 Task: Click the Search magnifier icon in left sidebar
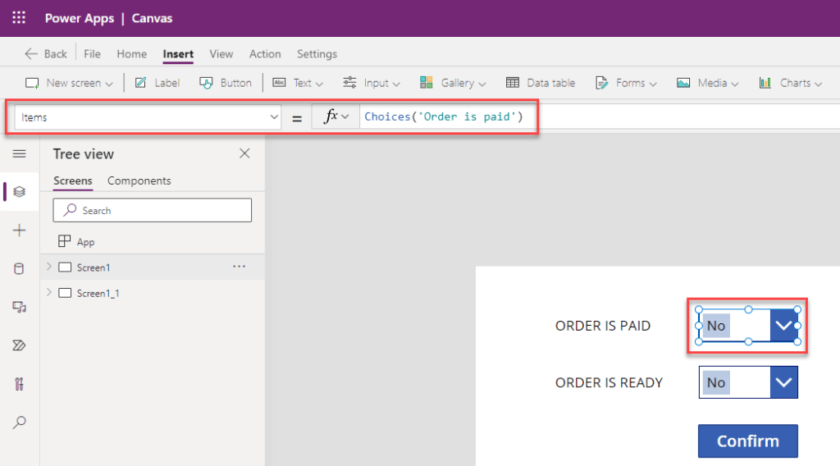[20, 422]
